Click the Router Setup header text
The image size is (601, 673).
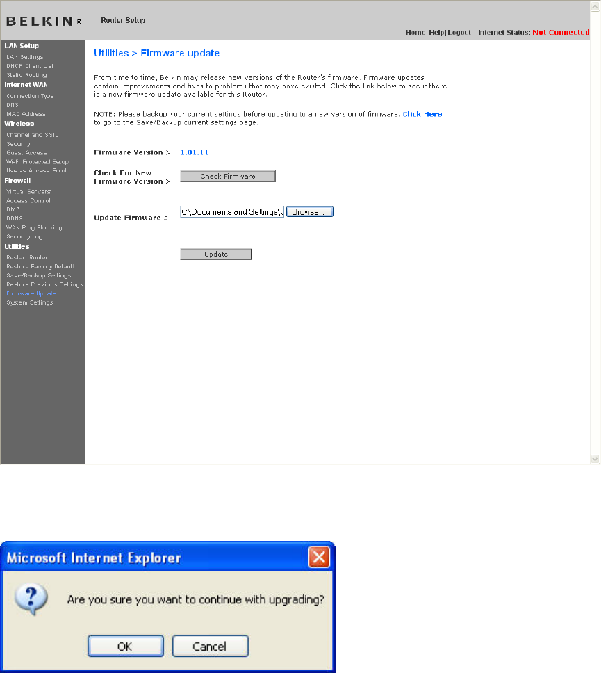pyautogui.click(x=123, y=21)
